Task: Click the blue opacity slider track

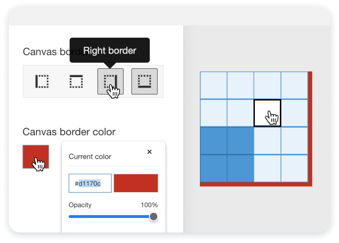Action: click(109, 217)
